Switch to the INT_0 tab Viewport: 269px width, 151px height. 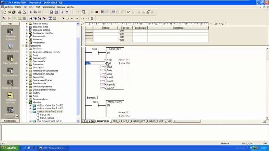(x=126, y=121)
